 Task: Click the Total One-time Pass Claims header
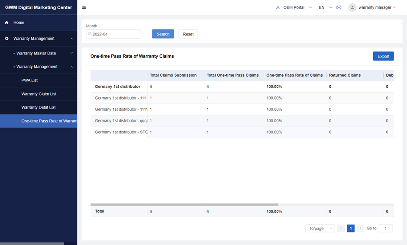click(x=233, y=75)
